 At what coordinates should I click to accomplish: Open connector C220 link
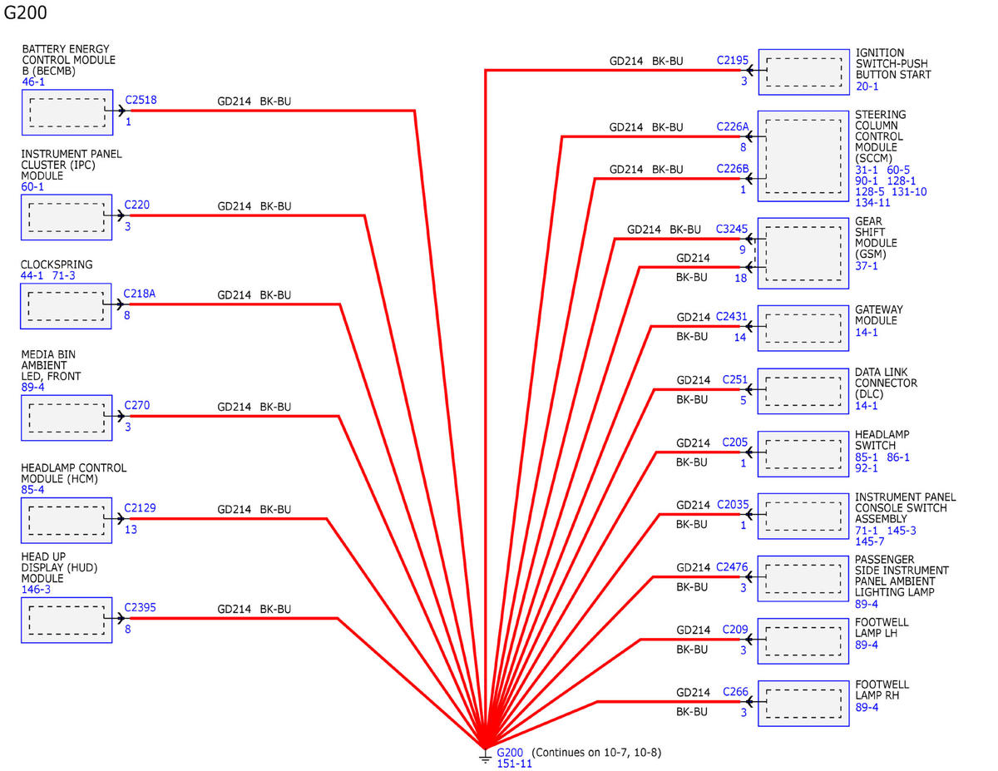click(x=137, y=205)
